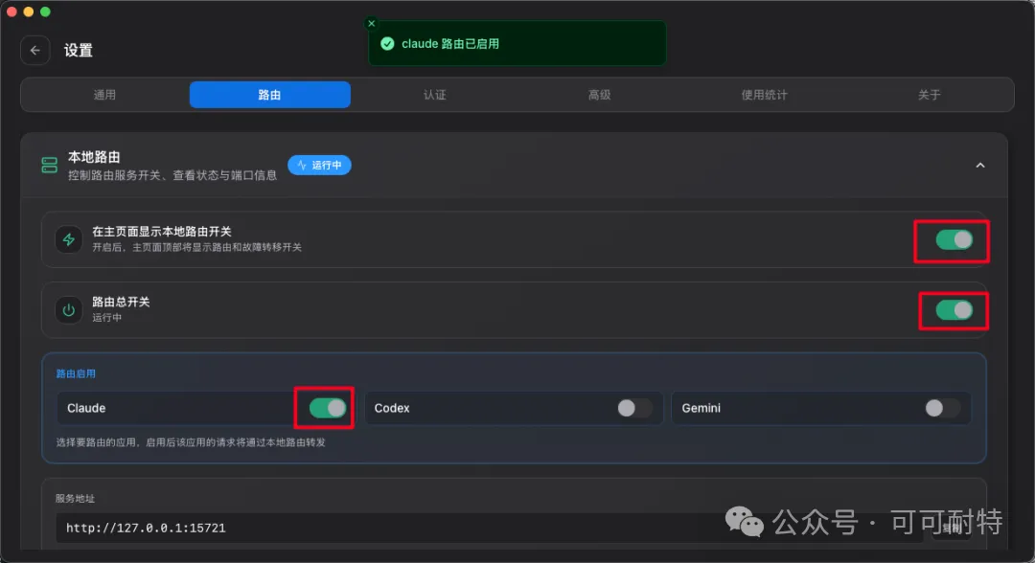
Task: Toggle 在主页面显示本地路由开关 switch
Action: [954, 240]
